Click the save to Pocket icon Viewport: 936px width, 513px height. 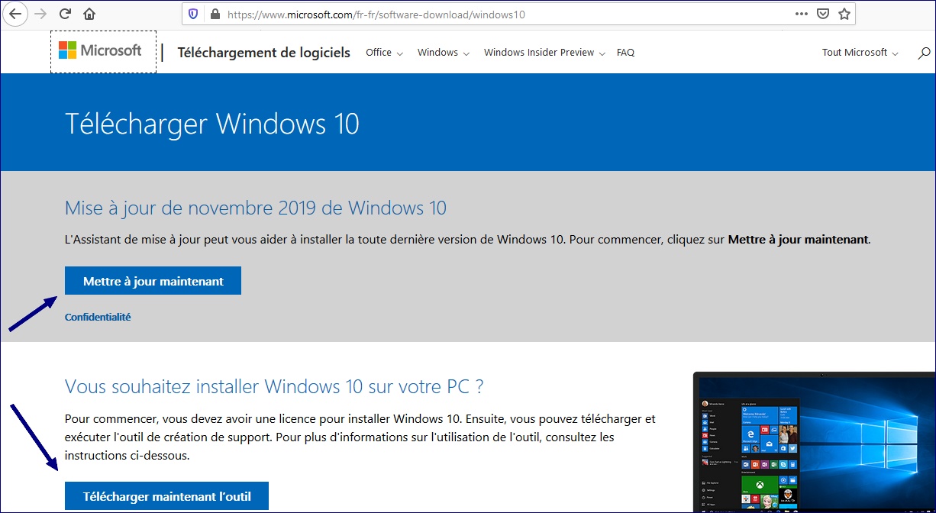pyautogui.click(x=822, y=13)
